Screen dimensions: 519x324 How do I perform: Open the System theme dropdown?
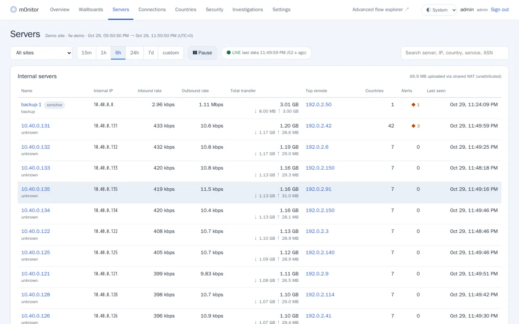tap(439, 10)
